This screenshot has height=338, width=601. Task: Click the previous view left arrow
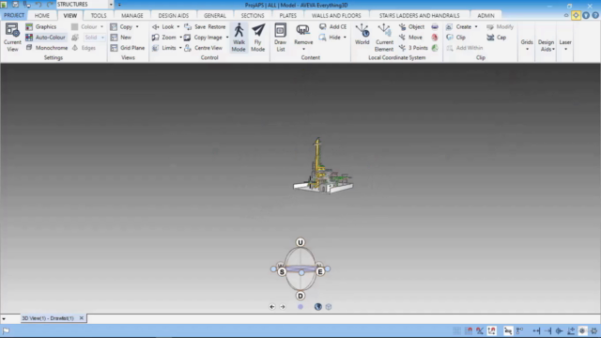coord(272,307)
